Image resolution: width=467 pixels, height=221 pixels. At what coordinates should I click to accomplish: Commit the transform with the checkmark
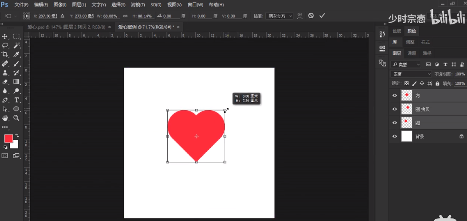pyautogui.click(x=322, y=16)
